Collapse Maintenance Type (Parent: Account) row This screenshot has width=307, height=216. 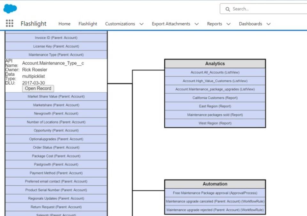56,55
